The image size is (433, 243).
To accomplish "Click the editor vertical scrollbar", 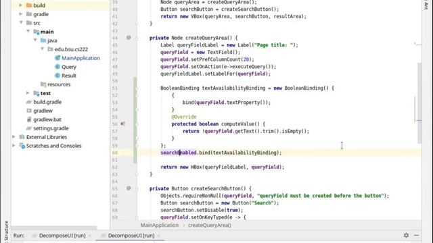I will click(419, 103).
